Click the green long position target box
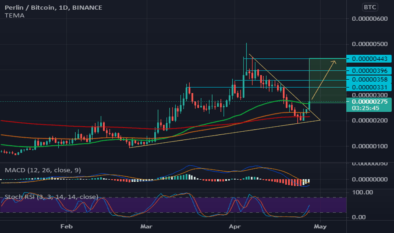Viewport: 394px width, 233px height. tap(328, 80)
